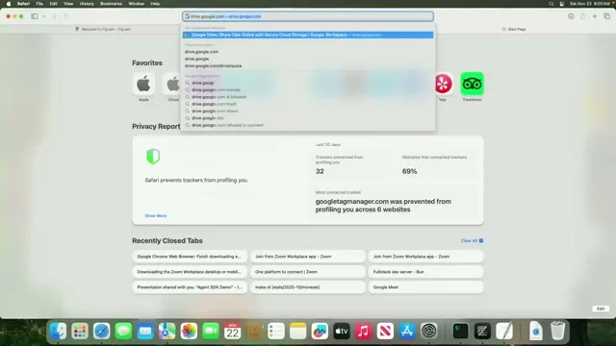Open Music from the Dock
The width and height of the screenshot is (616, 346).
(x=364, y=331)
